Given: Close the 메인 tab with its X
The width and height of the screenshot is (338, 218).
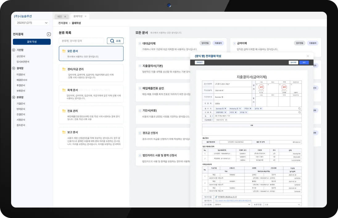Looking at the screenshot, I should click(x=65, y=16).
